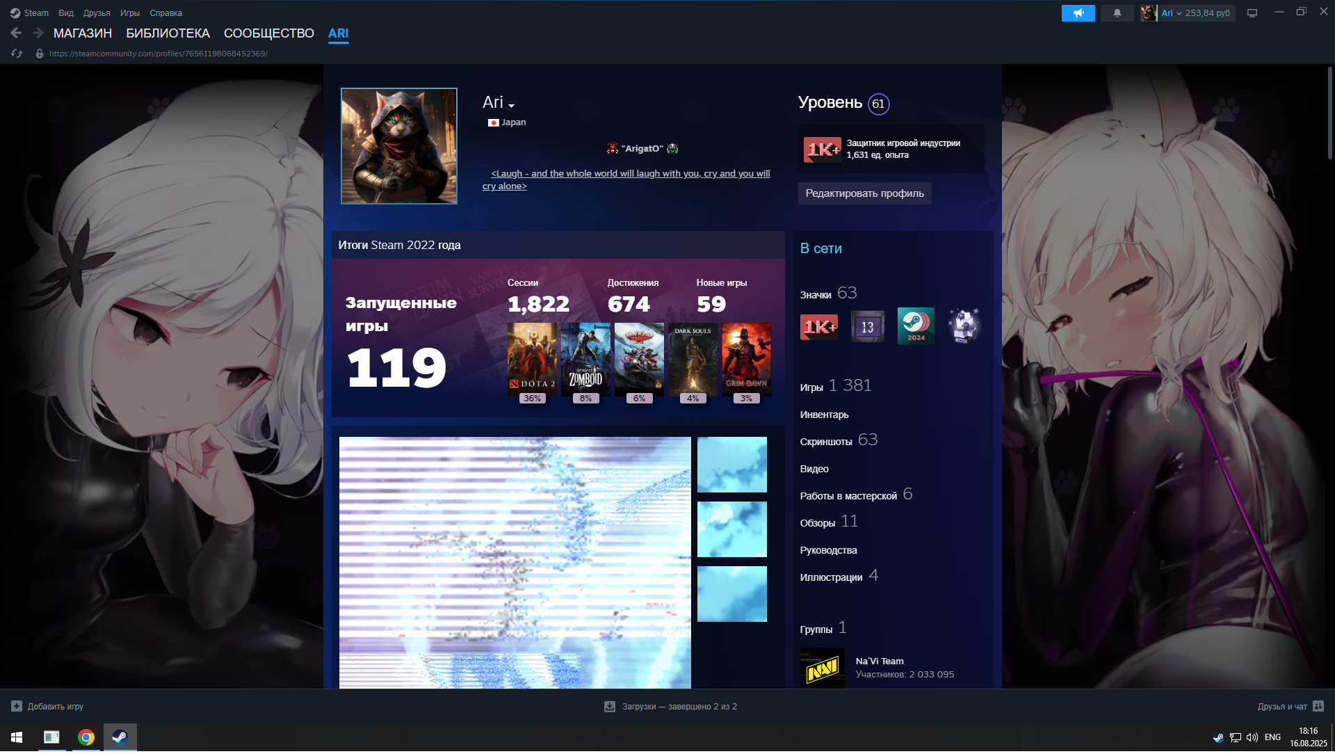Open the Dark Souls cover
This screenshot has height=754, width=1335.
(693, 360)
